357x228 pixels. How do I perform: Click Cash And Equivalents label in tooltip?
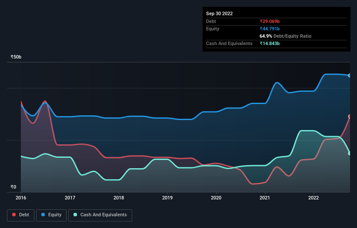click(229, 43)
